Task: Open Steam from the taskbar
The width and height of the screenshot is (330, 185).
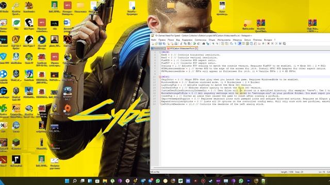Action: pyautogui.click(x=210, y=181)
